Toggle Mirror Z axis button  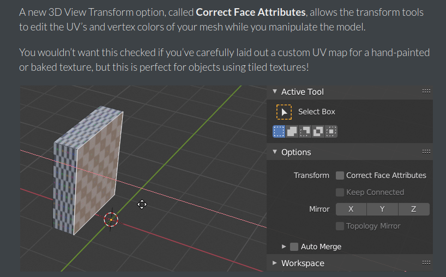click(x=414, y=209)
